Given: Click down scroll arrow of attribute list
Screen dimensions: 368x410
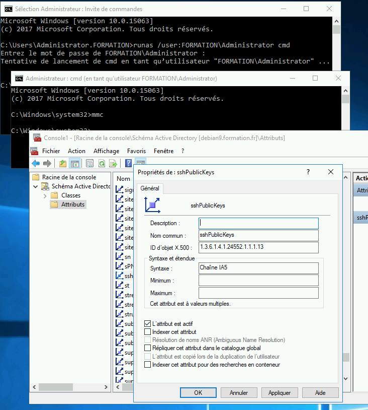Looking at the screenshot, I should pyautogui.click(x=346, y=379).
